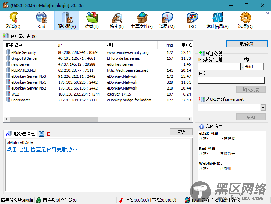Open the 搜索(S) search toolbar icon
This screenshot has width=271, height=204.
pyautogui.click(x=117, y=18)
